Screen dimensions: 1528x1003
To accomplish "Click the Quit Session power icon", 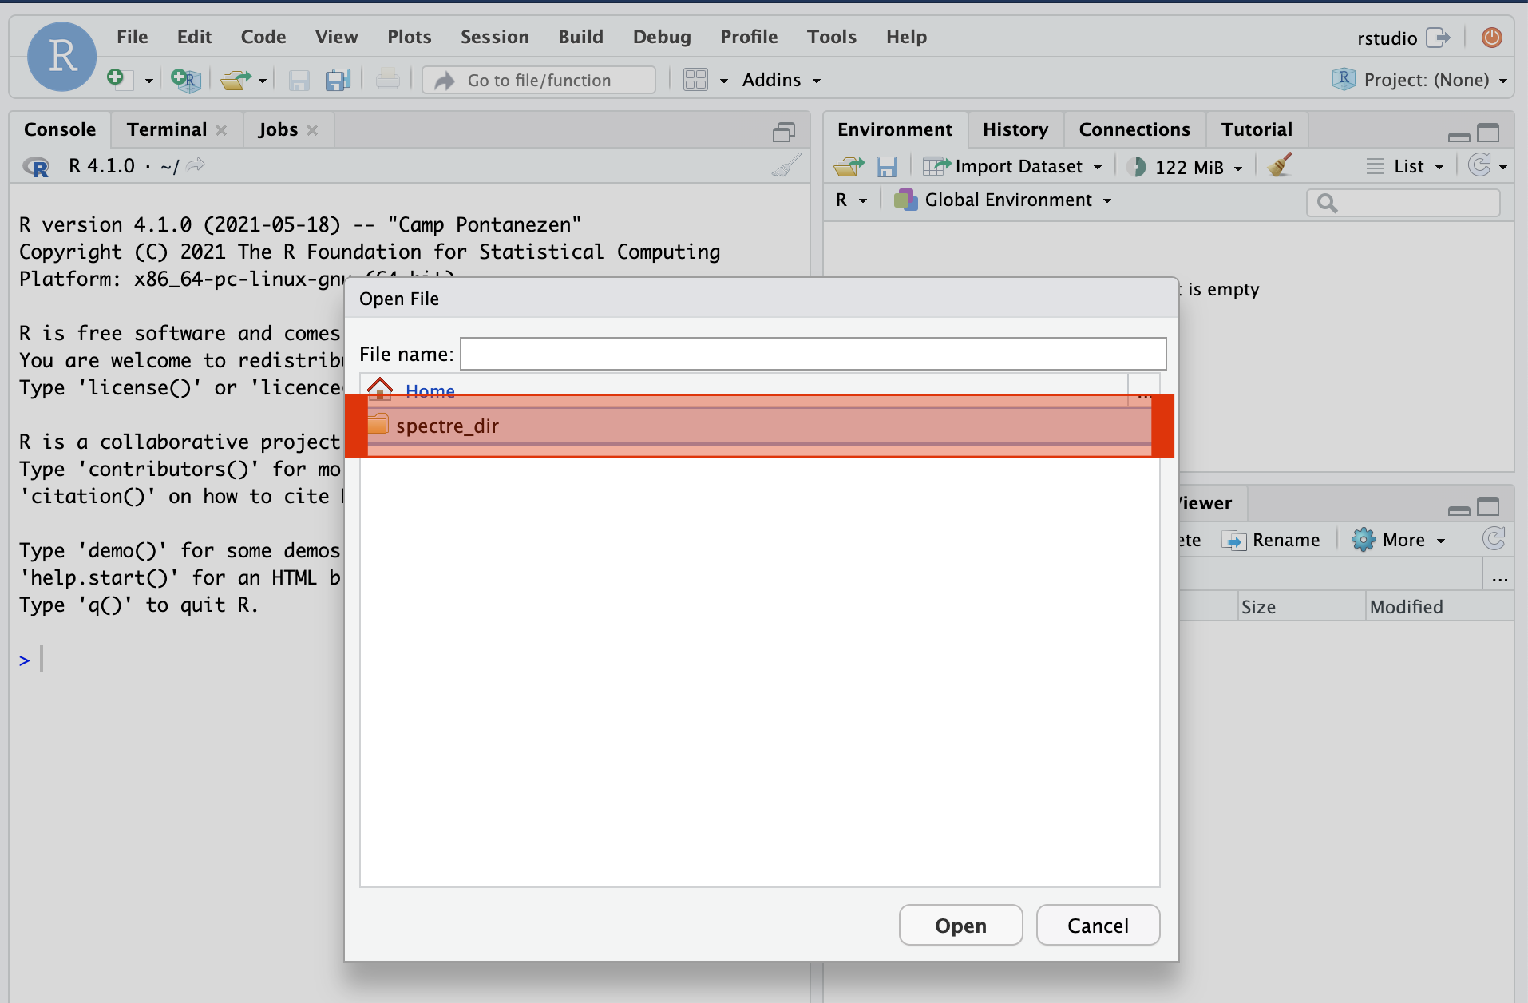I will click(x=1491, y=38).
